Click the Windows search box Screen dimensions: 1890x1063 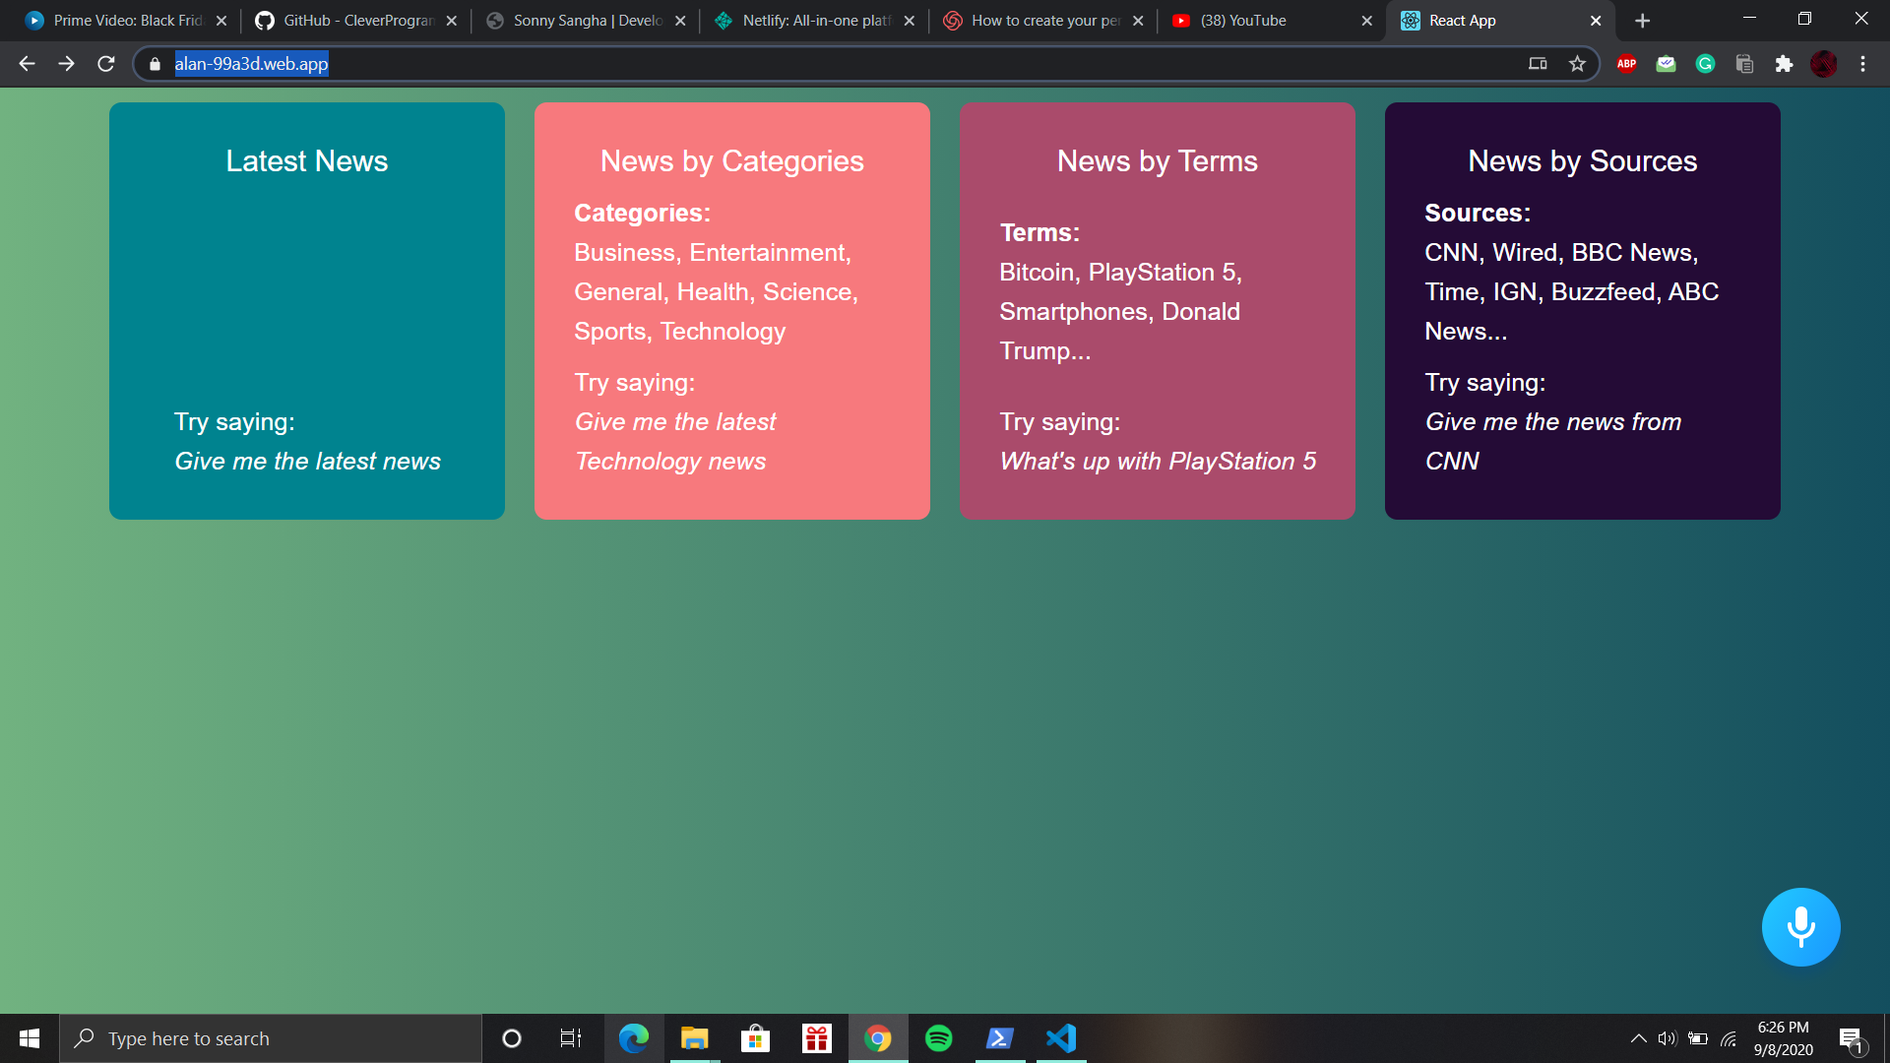(x=271, y=1038)
